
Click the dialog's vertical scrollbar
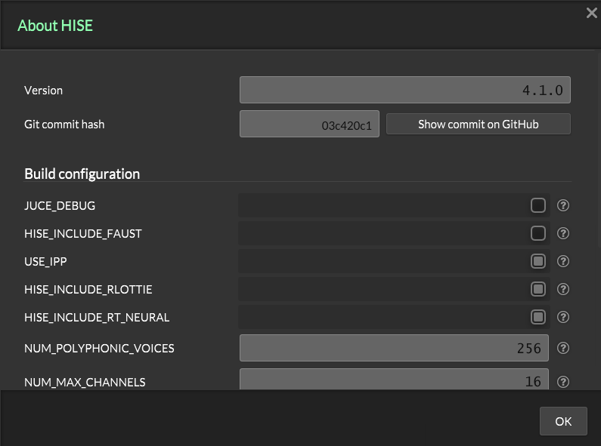(599, 149)
